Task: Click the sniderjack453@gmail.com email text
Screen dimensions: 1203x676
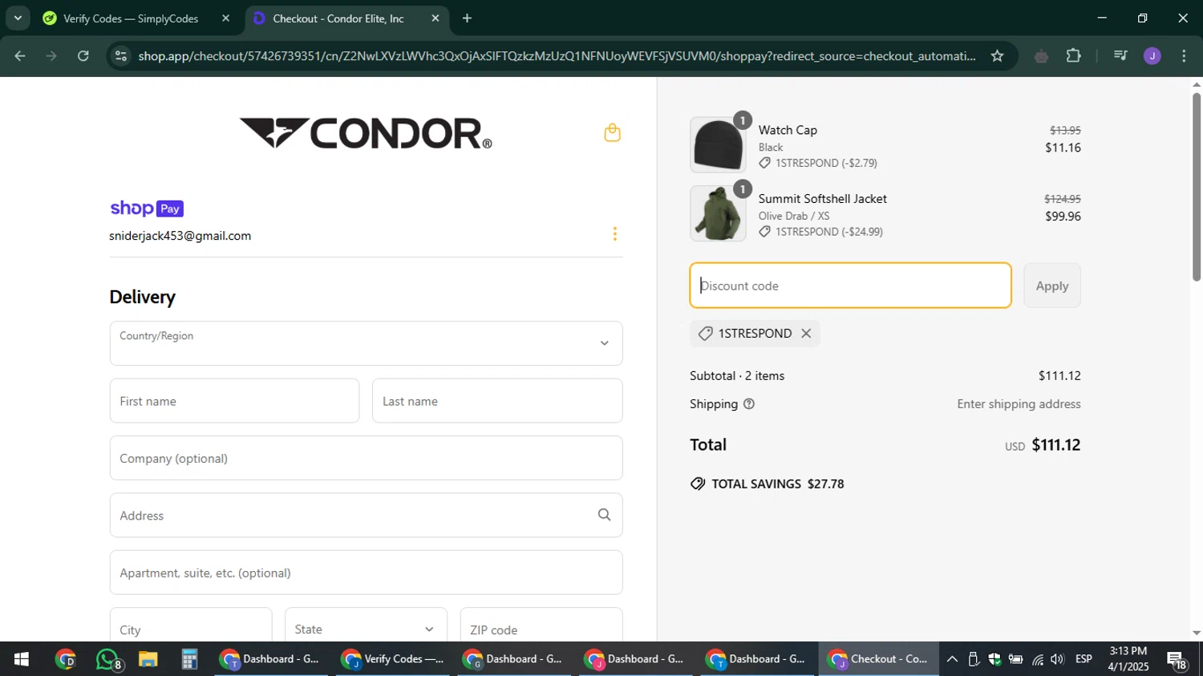Action: coord(180,236)
